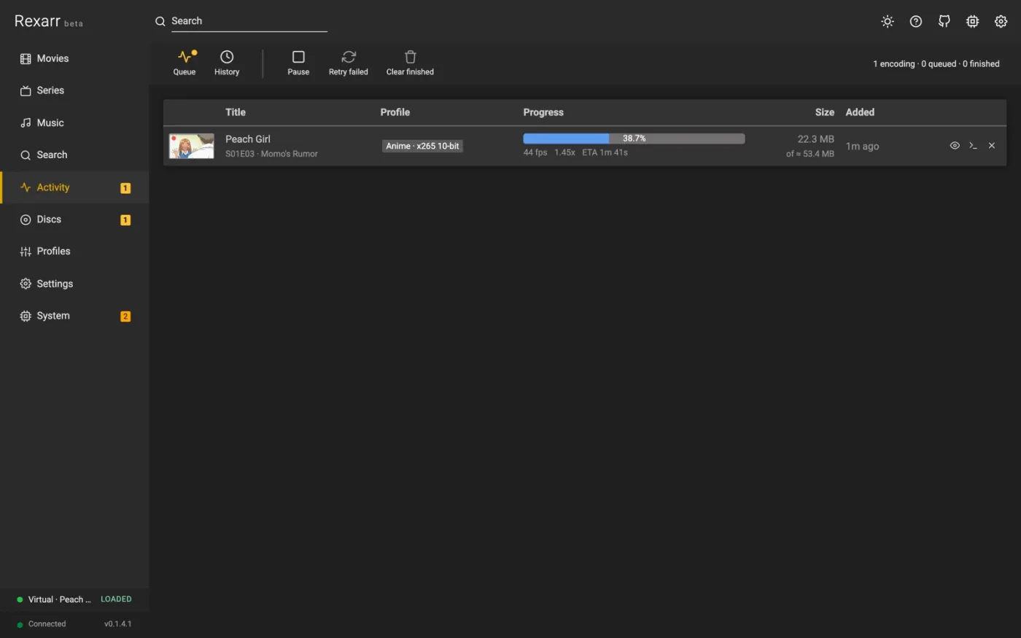Image resolution: width=1021 pixels, height=638 pixels.
Task: Pause the encoding queue
Action: click(x=298, y=63)
